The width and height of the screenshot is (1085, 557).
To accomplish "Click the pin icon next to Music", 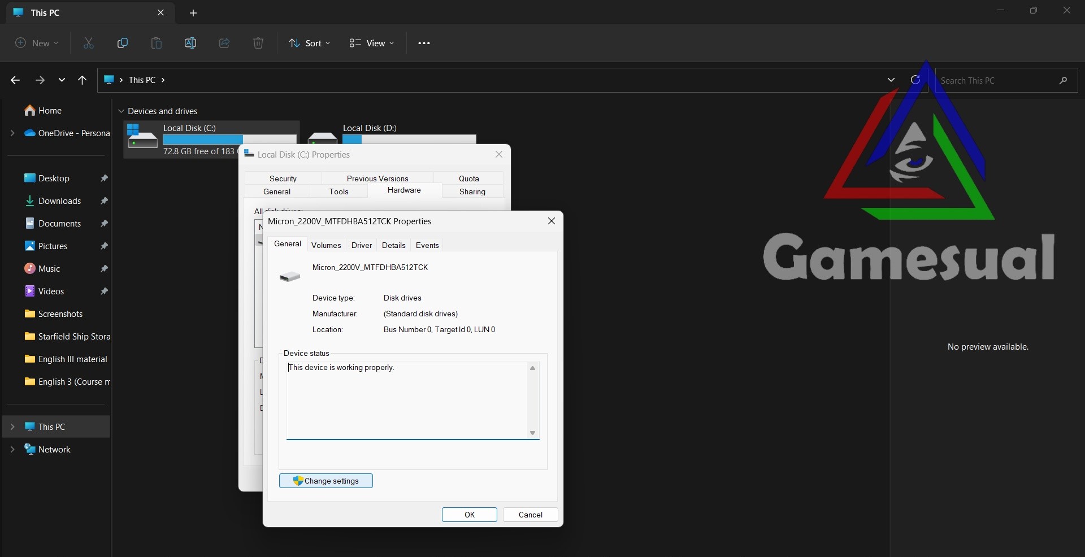I will pyautogui.click(x=104, y=269).
